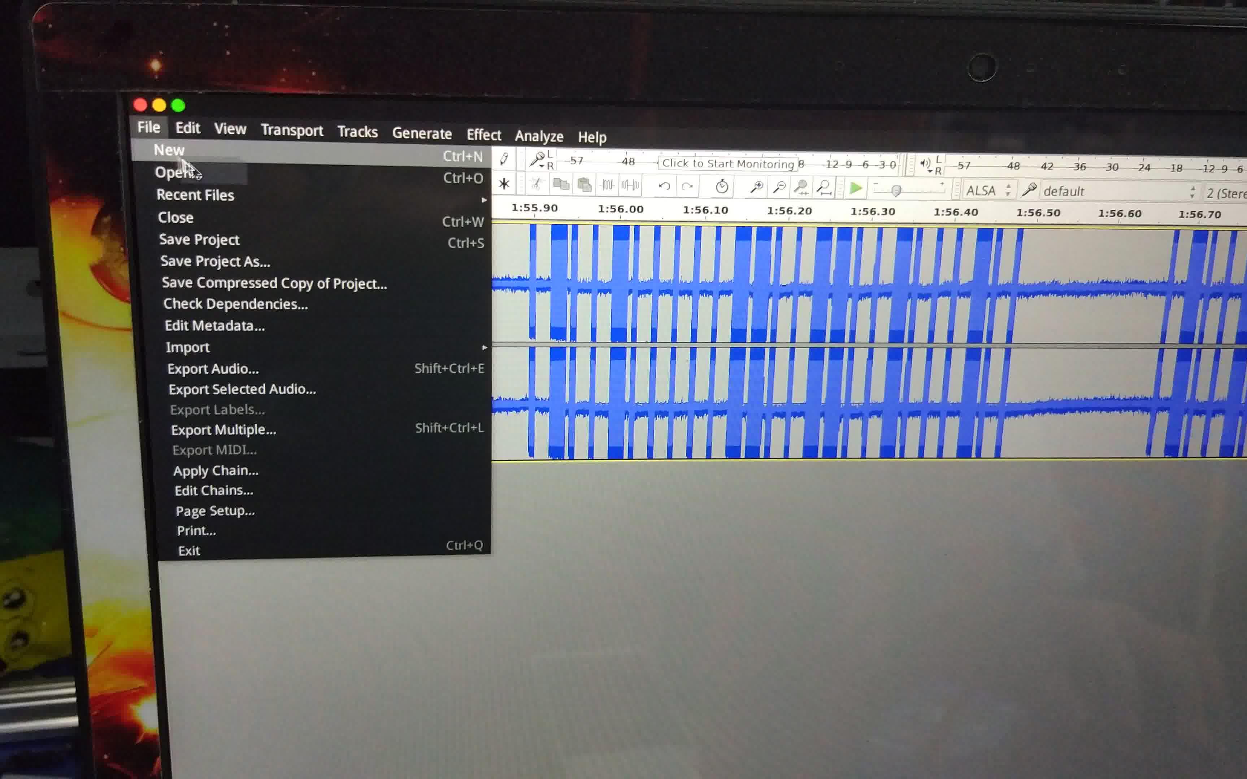Click the Zoom tool icon
Image resolution: width=1247 pixels, height=779 pixels.
(x=755, y=188)
